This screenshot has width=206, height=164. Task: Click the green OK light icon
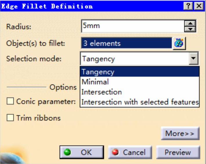tap(67, 152)
